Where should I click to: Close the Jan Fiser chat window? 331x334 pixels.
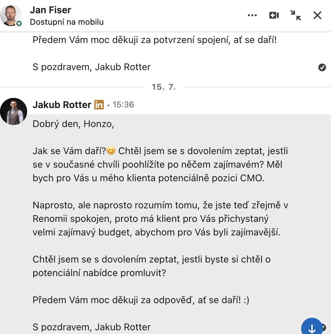(317, 15)
